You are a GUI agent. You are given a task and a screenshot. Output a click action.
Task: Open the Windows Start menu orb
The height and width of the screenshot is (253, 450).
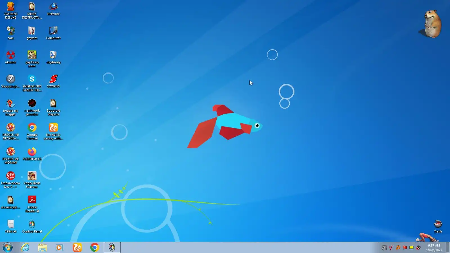pyautogui.click(x=8, y=248)
